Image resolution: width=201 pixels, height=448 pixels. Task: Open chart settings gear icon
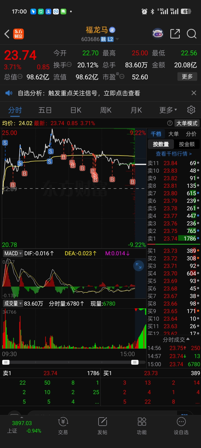coord(191,110)
